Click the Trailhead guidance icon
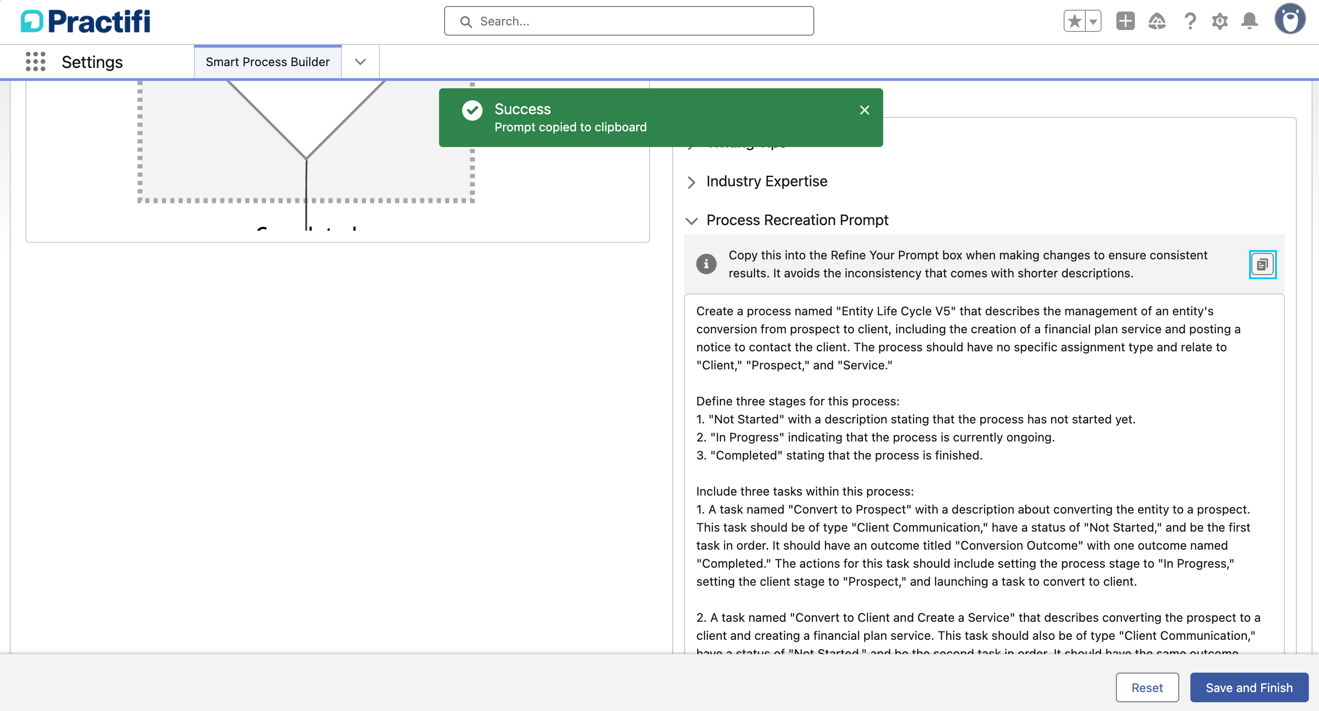1319x711 pixels. (x=1157, y=21)
